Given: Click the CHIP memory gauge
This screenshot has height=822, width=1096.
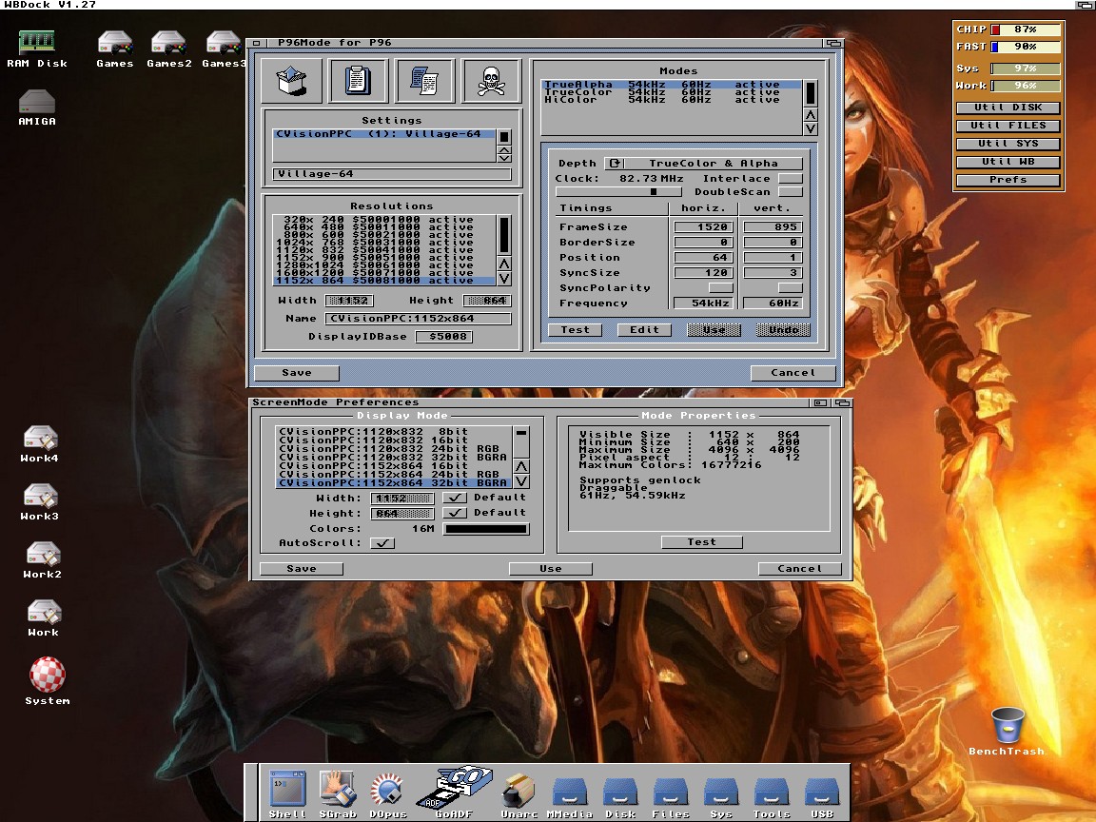Looking at the screenshot, I should coord(1026,29).
